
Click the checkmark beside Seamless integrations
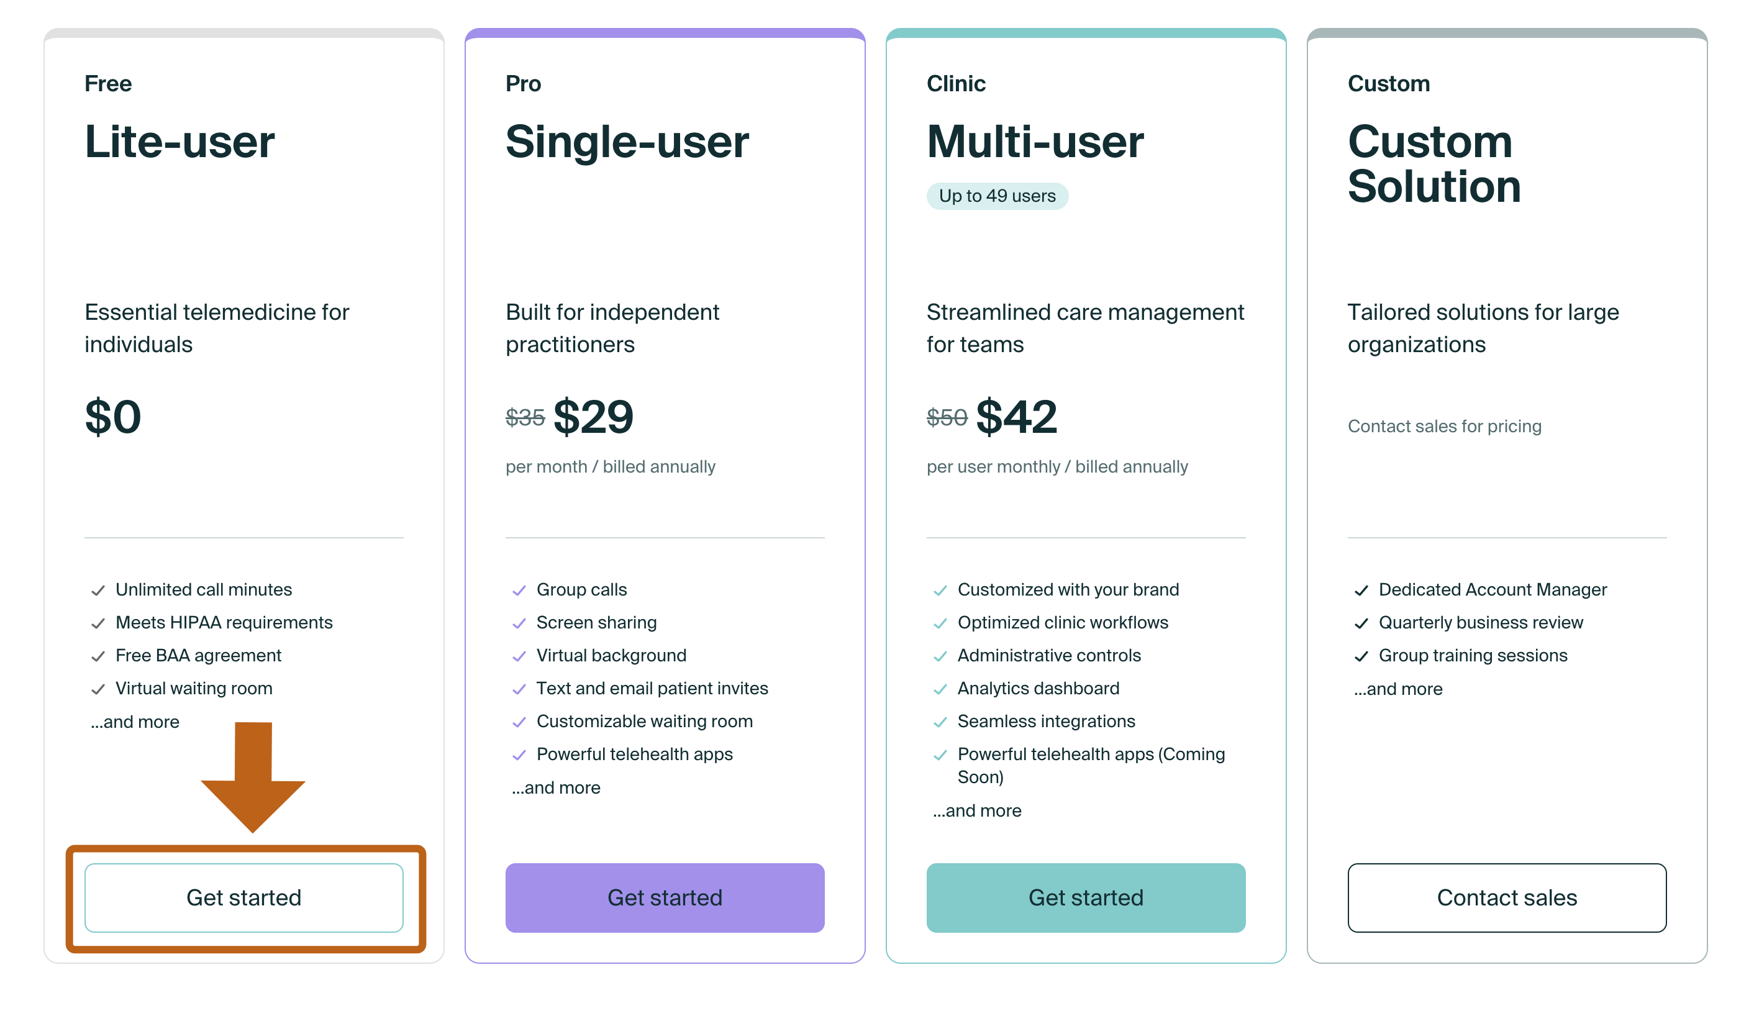pos(940,722)
